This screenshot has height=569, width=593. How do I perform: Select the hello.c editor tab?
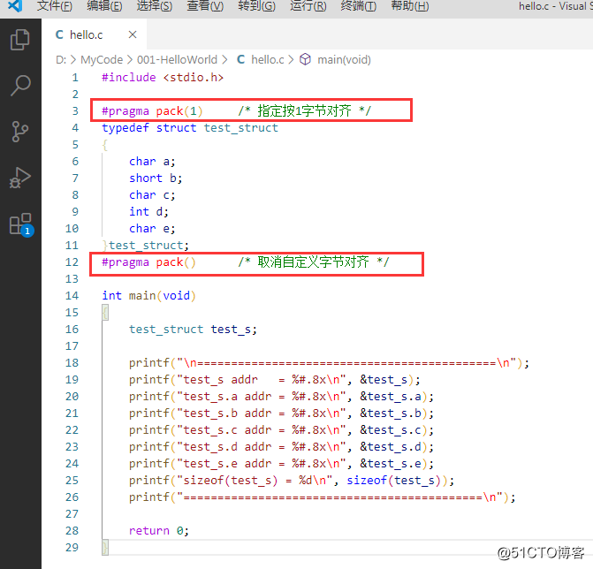coord(94,34)
